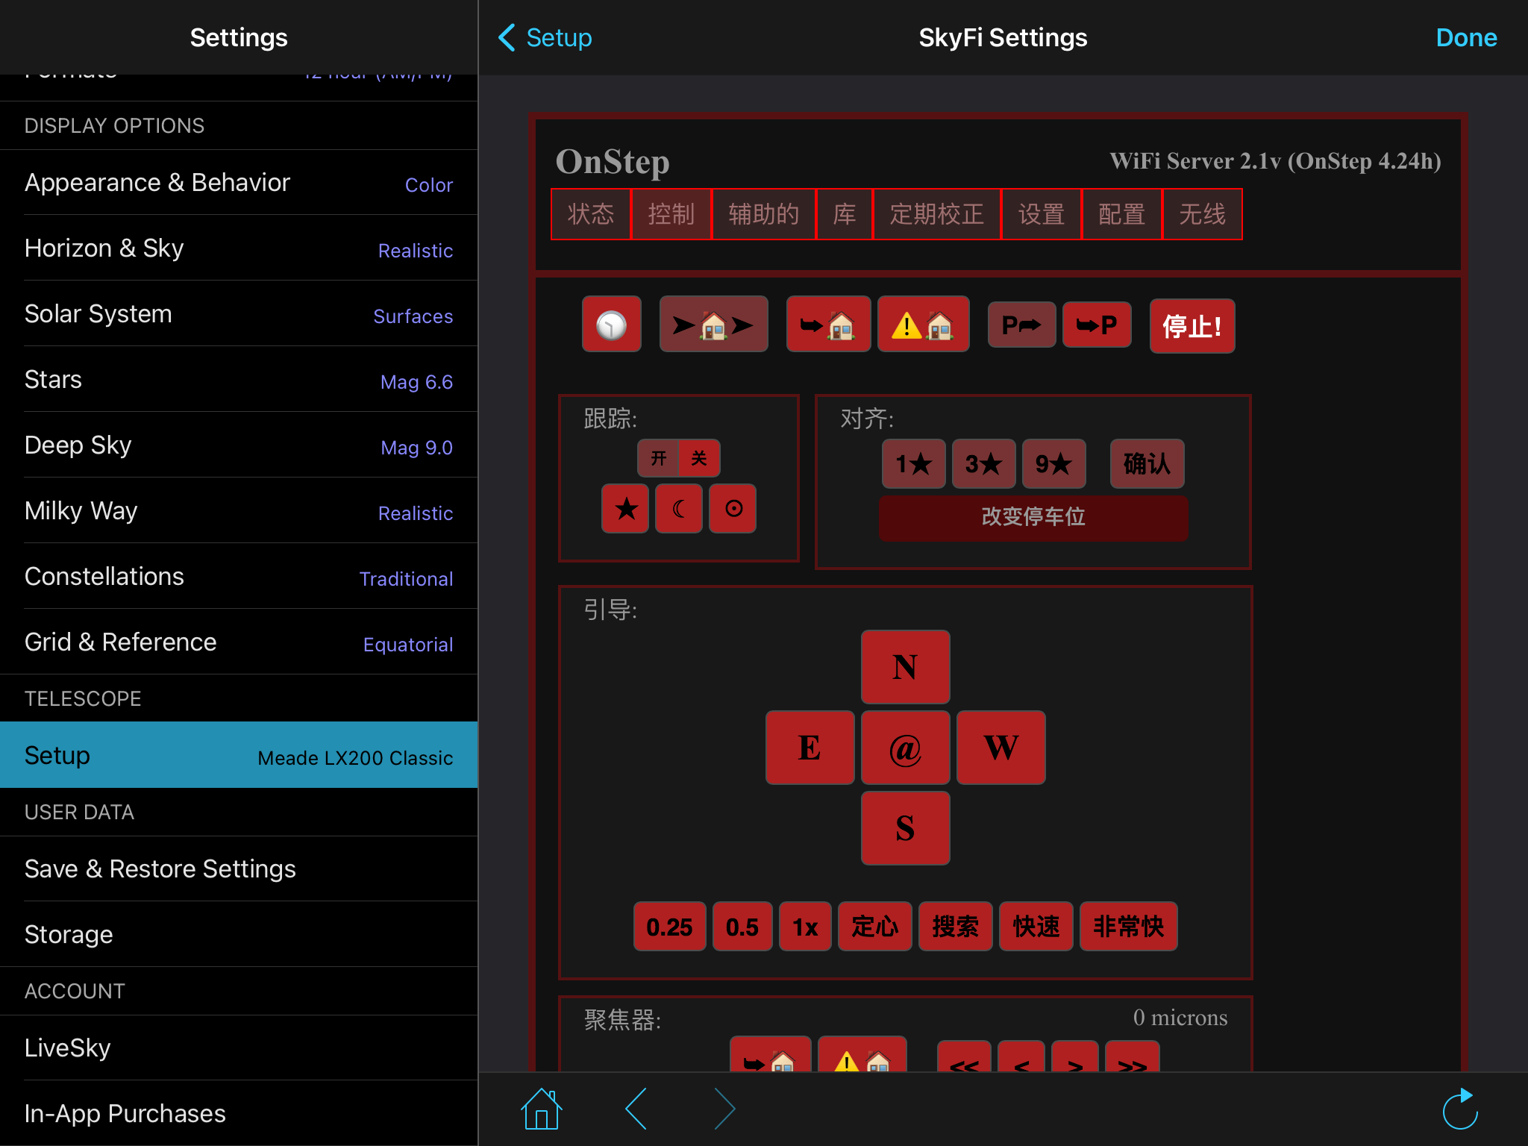
Task: Click the reload page icon
Action: click(1460, 1109)
